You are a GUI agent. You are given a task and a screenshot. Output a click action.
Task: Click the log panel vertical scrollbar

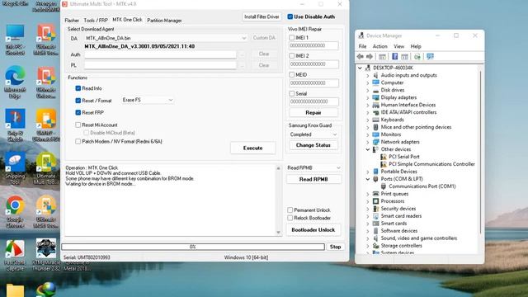coord(279,200)
